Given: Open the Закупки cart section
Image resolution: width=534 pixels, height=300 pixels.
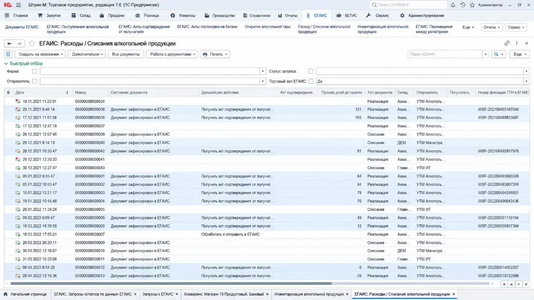Looking at the screenshot, I should pos(50,16).
